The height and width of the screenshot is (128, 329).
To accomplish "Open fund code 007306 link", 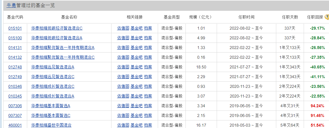I will coord(15,106).
